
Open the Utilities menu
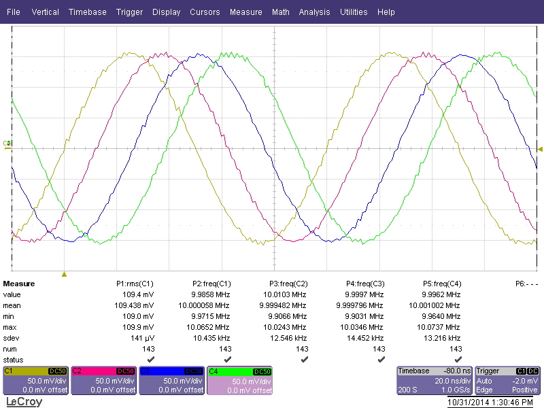(x=354, y=12)
